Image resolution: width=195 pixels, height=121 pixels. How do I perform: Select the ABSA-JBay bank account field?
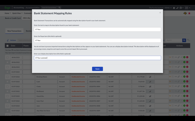(27, 18)
